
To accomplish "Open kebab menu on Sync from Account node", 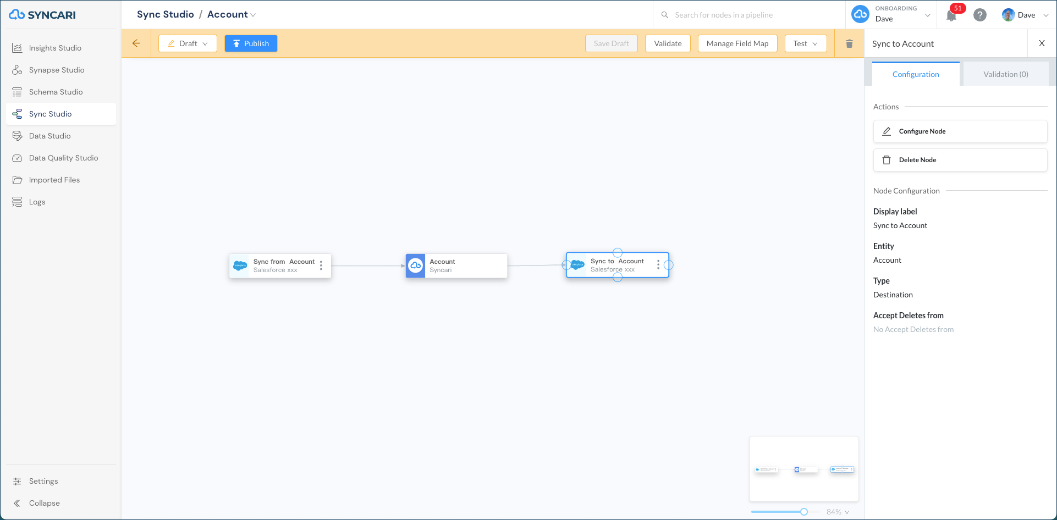I will (321, 265).
